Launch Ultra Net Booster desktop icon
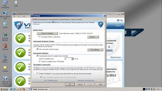The height and width of the screenshot is (91, 162). click(5, 80)
